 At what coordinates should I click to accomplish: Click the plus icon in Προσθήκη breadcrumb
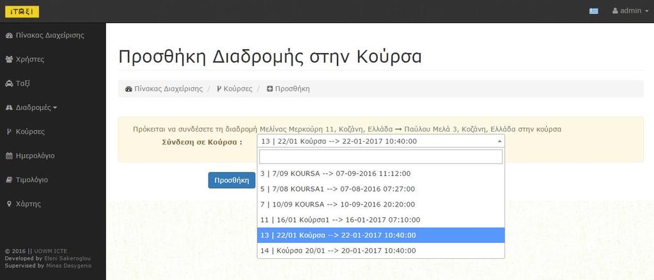pos(270,89)
